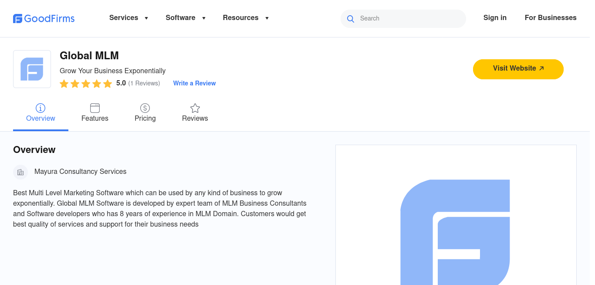Click the Overview info icon

click(41, 108)
